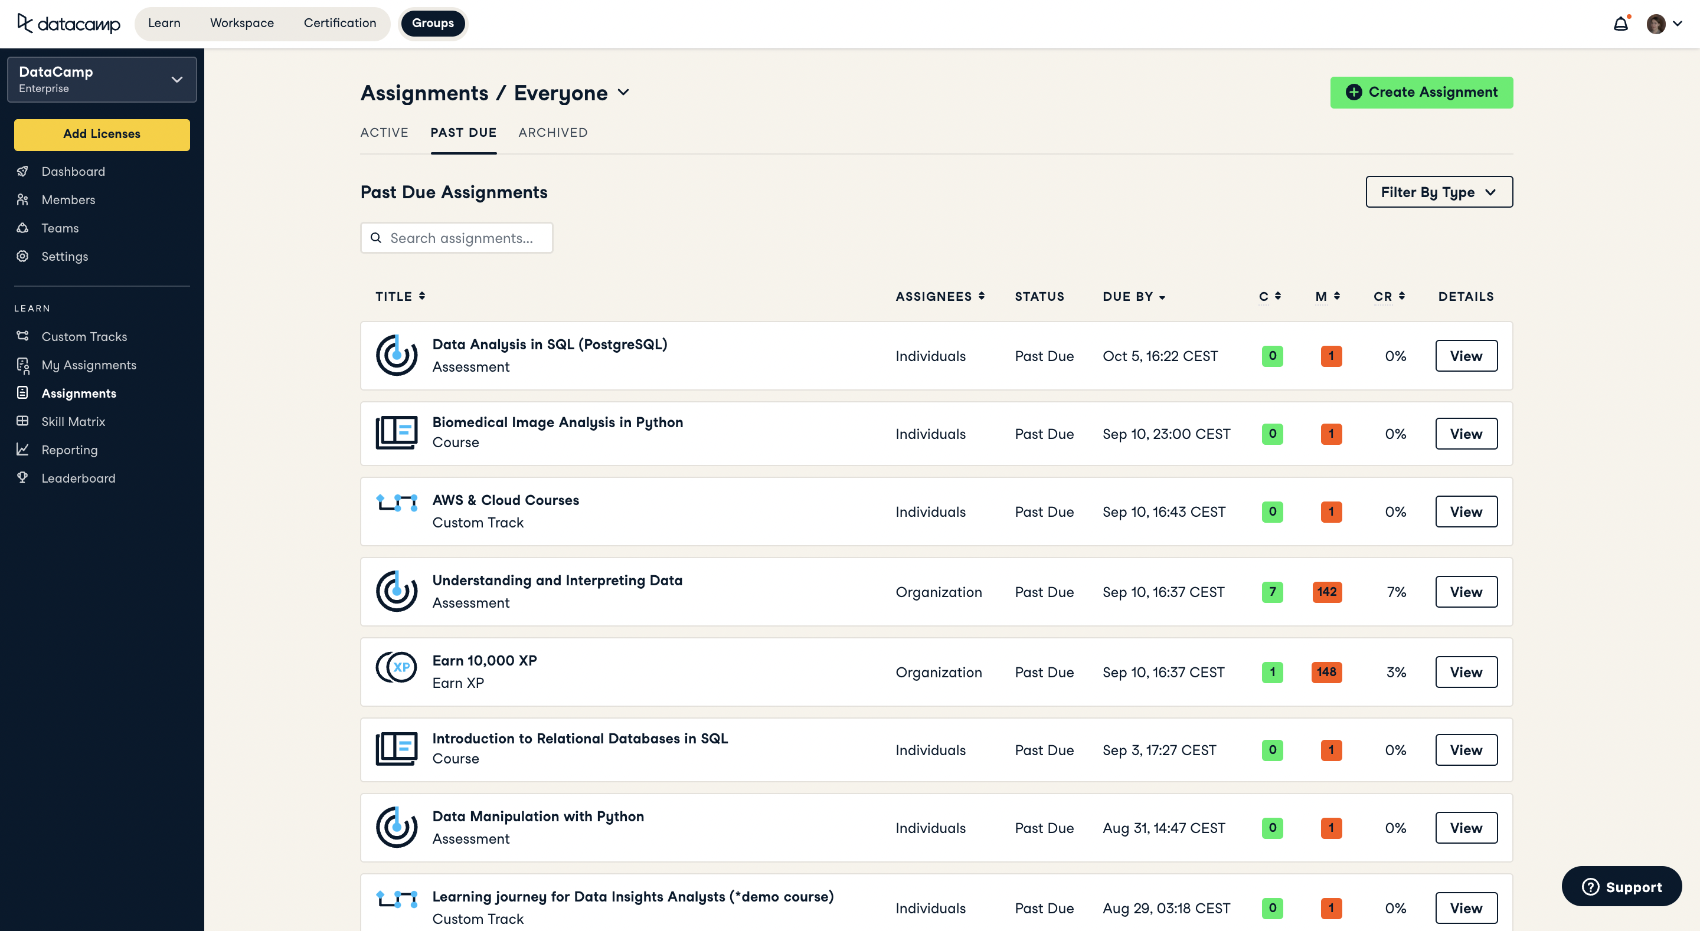Click the Leaderboard trophy icon

22,477
